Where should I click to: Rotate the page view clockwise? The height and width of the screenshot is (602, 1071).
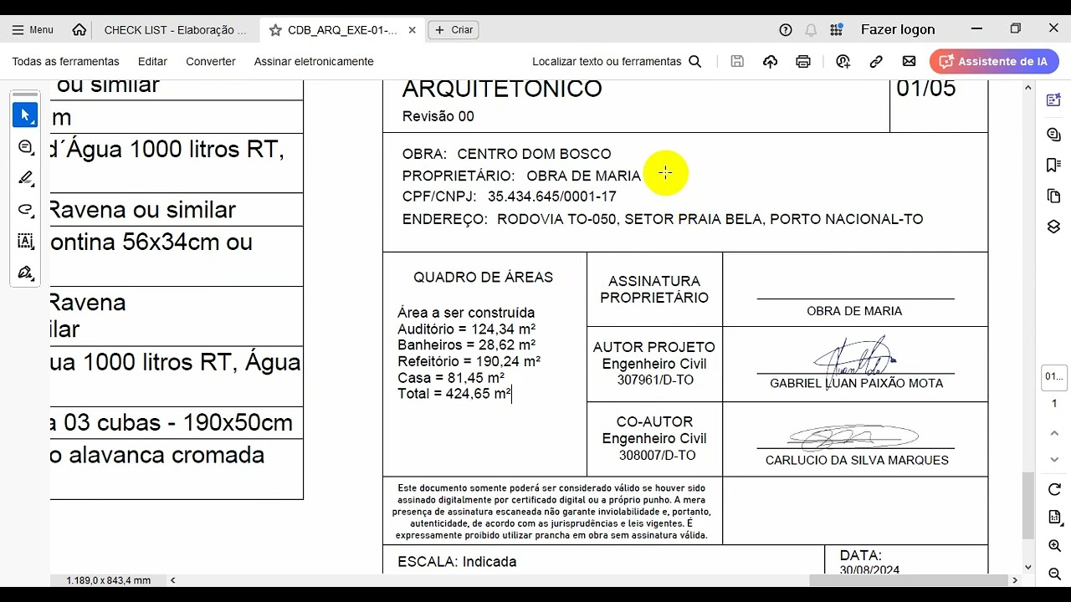pos(1054,489)
